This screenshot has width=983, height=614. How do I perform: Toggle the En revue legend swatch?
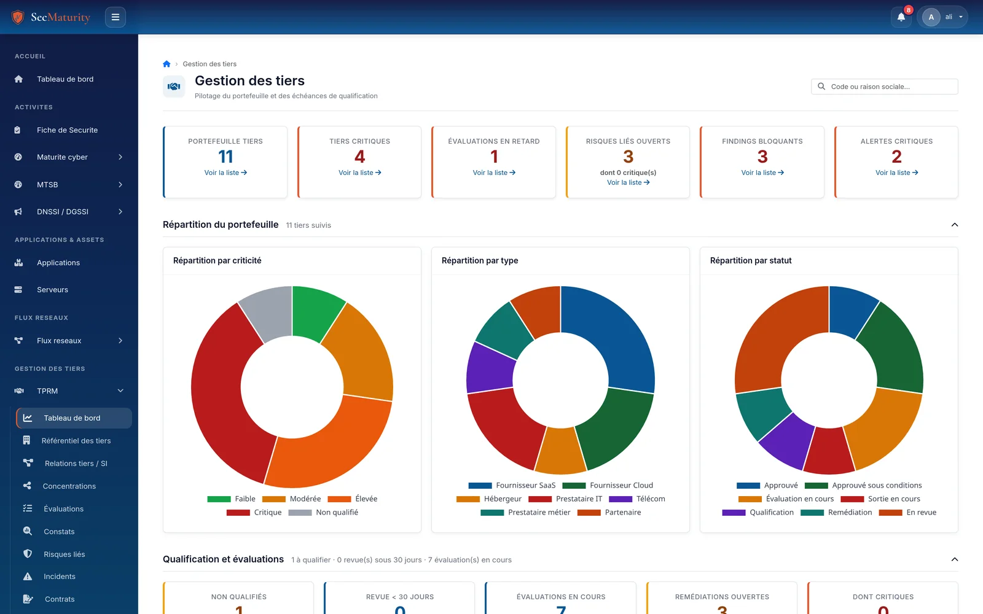pyautogui.click(x=890, y=513)
